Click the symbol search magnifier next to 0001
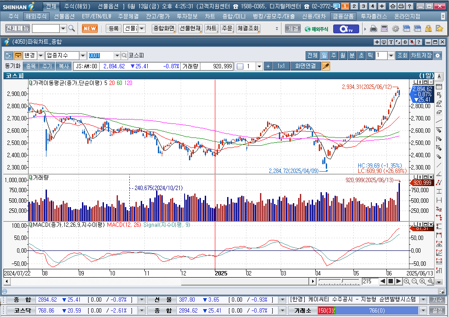The height and width of the screenshot is (317, 449). (124, 56)
